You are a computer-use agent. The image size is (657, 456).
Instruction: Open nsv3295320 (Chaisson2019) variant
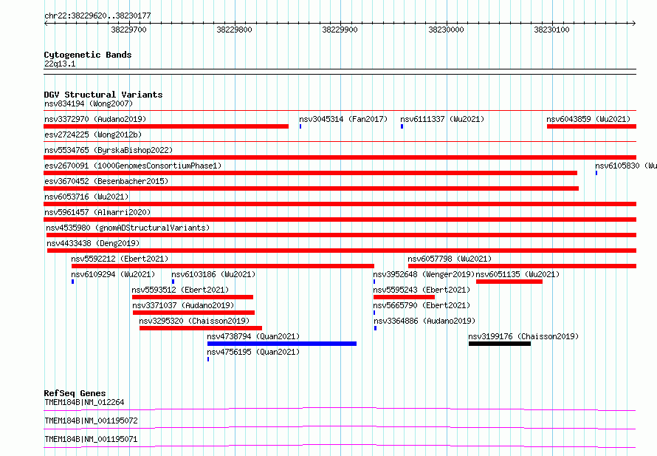click(x=194, y=321)
